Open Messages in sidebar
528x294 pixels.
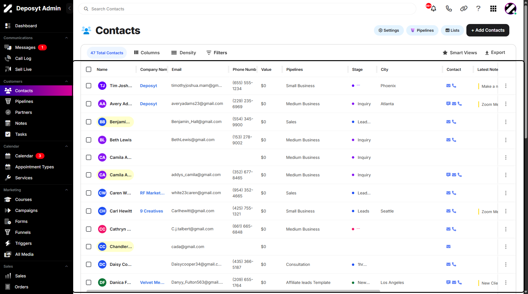point(36,47)
